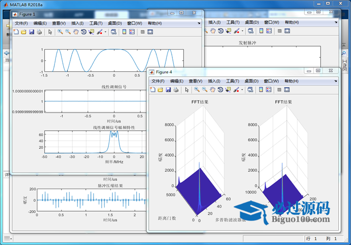Image resolution: width=351 pixels, height=245 pixels.
Task: Select Data Cursor tool in Figure 1
Action: (x=91, y=32)
